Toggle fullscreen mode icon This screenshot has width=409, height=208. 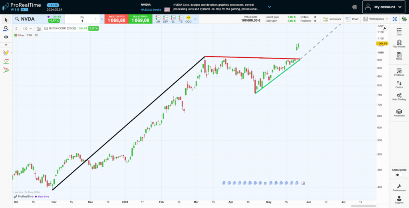[x=395, y=19]
